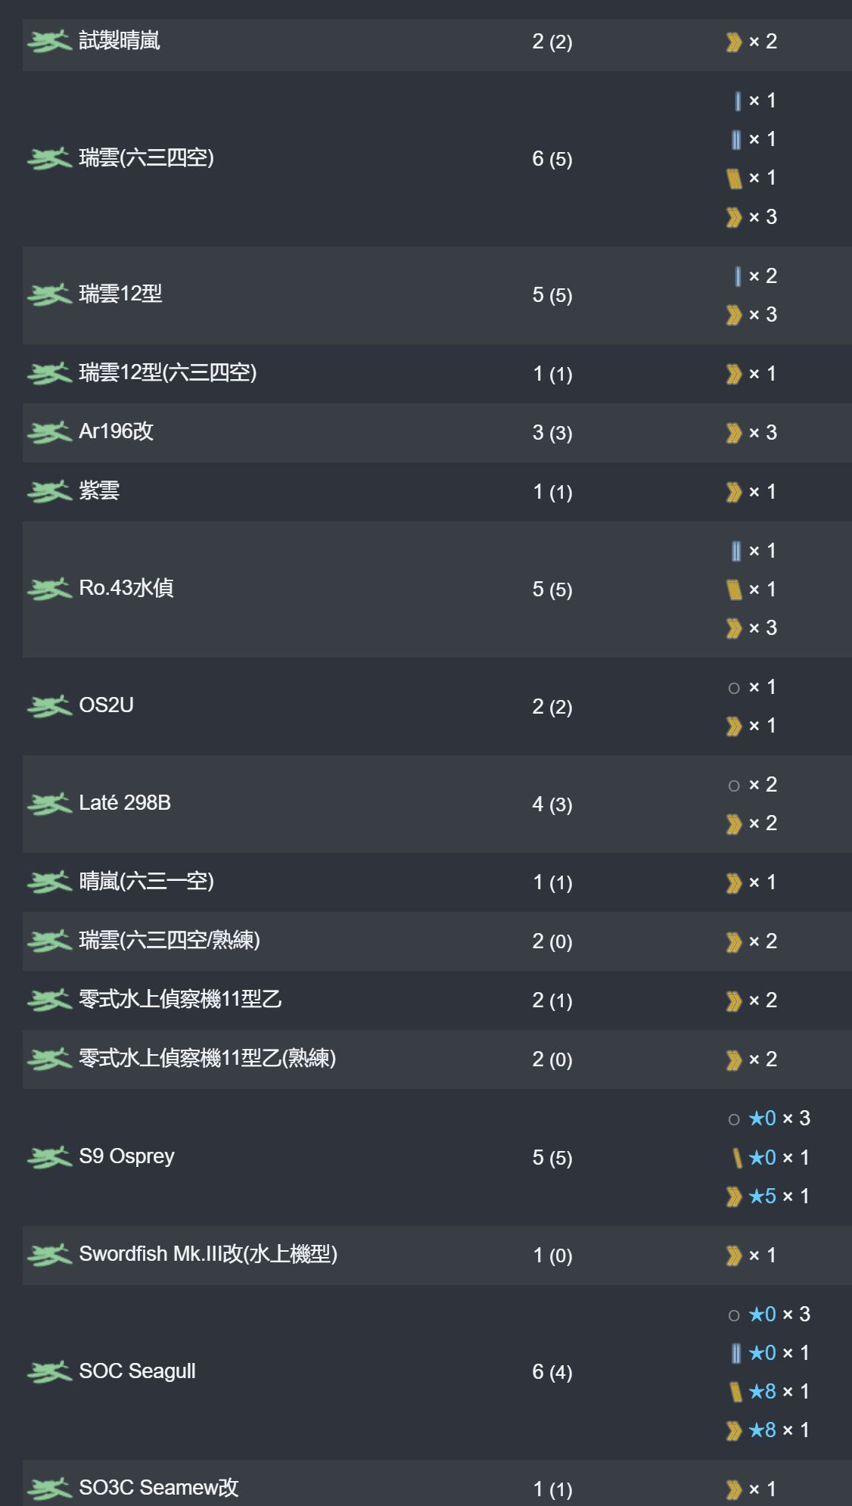852x1506 pixels.
Task: Click the seaplane icon beside 瑞雲12型
Action: pos(49,294)
